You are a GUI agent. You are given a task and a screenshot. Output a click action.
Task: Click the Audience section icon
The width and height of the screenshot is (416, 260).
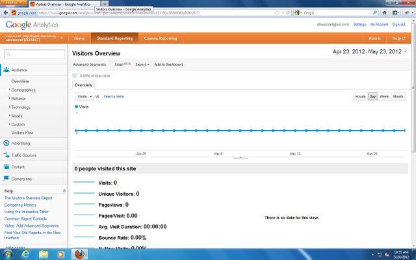coord(6,70)
